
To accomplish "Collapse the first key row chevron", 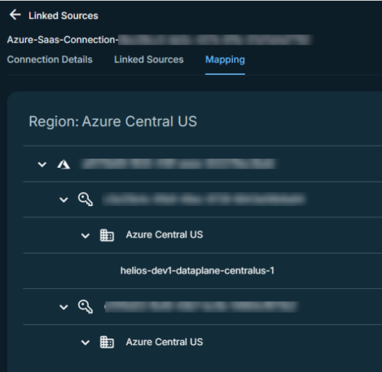I will coord(64,200).
